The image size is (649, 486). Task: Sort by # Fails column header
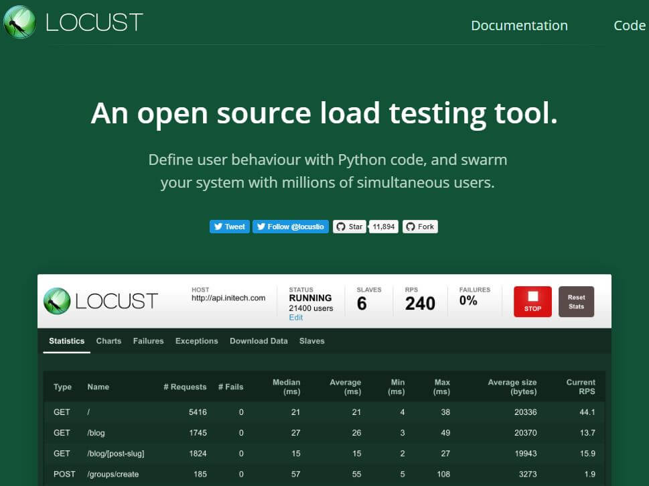coord(230,387)
